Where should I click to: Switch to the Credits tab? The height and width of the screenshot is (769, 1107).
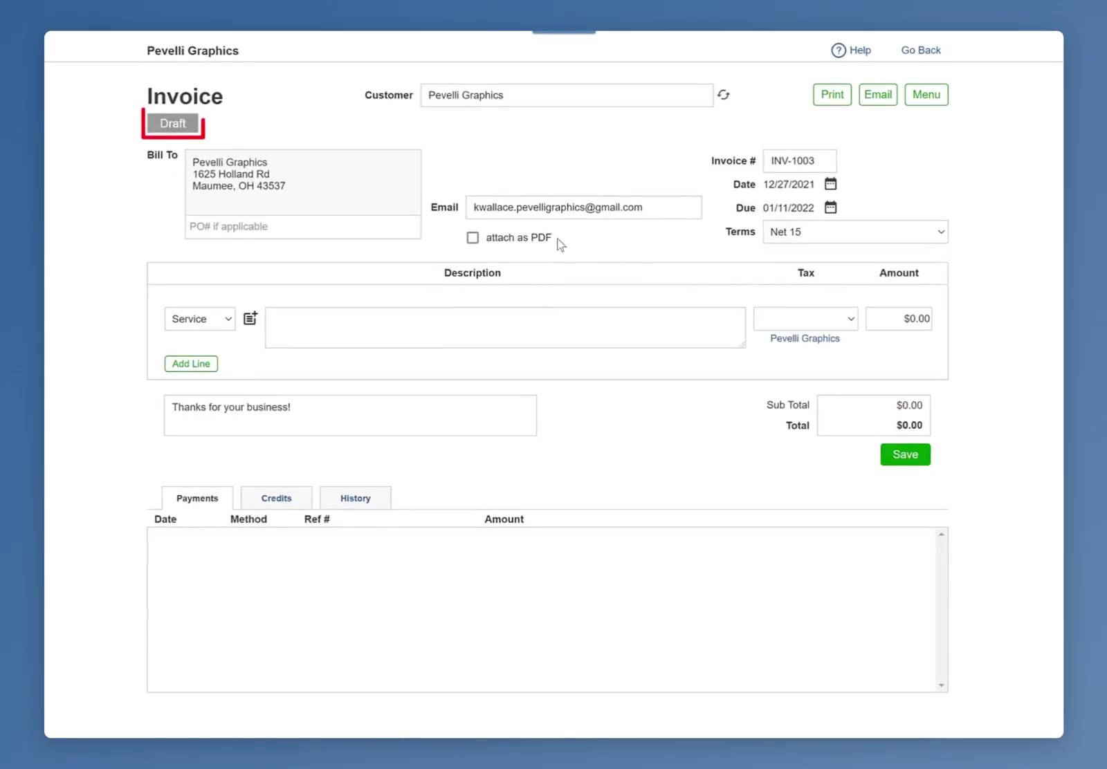(276, 498)
